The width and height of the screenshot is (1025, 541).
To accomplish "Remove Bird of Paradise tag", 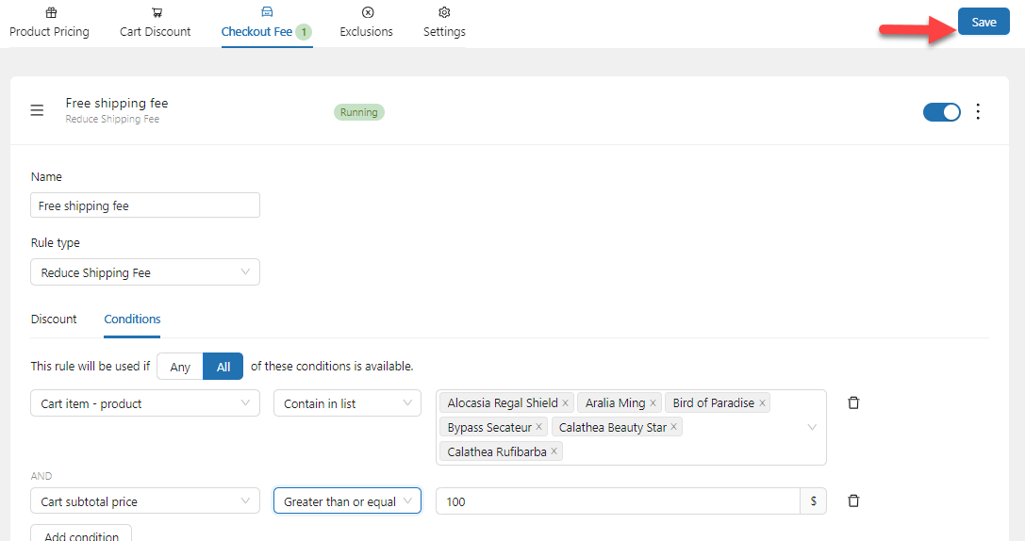I will tap(762, 403).
